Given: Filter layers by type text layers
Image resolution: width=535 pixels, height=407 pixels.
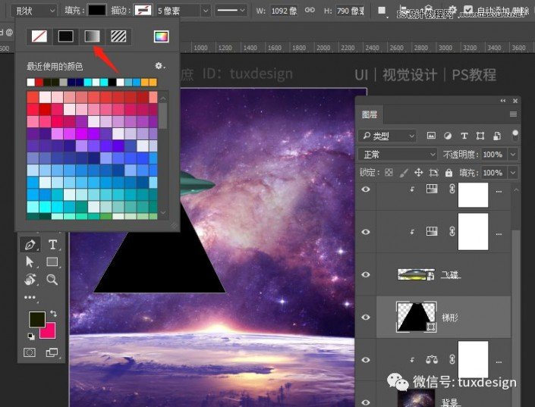Looking at the screenshot, I should [x=464, y=136].
